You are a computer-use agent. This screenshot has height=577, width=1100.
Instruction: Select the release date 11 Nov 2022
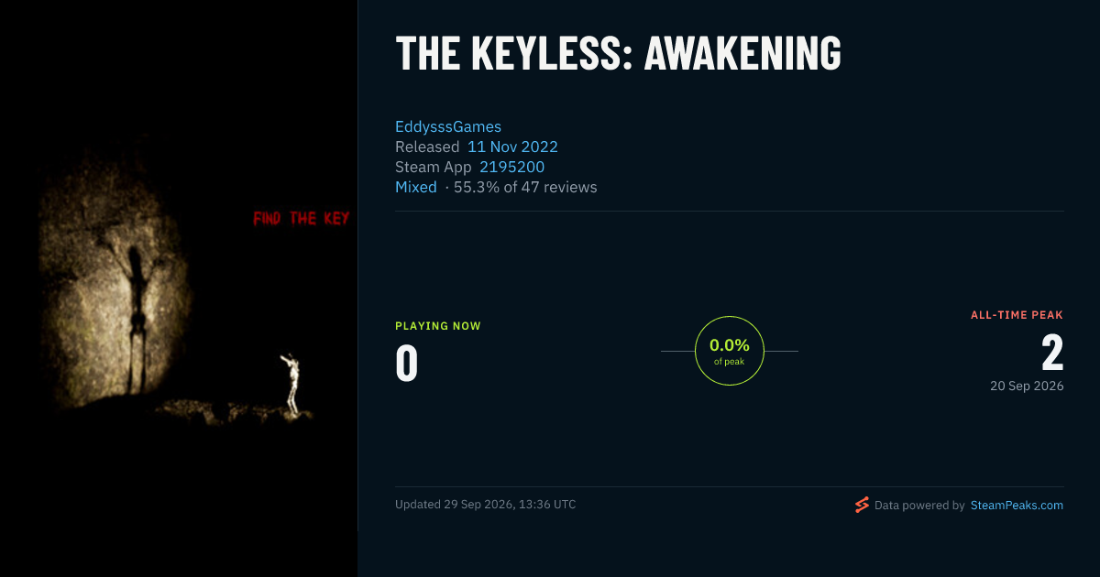coord(512,147)
